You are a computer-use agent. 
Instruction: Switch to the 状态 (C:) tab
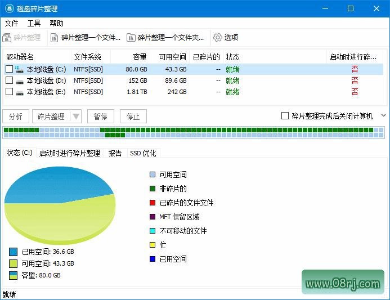(x=19, y=153)
